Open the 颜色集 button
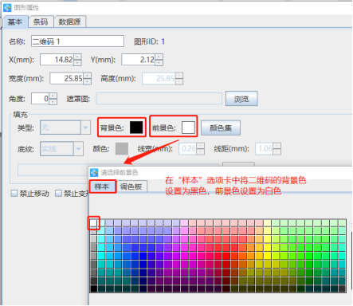 tap(221, 128)
